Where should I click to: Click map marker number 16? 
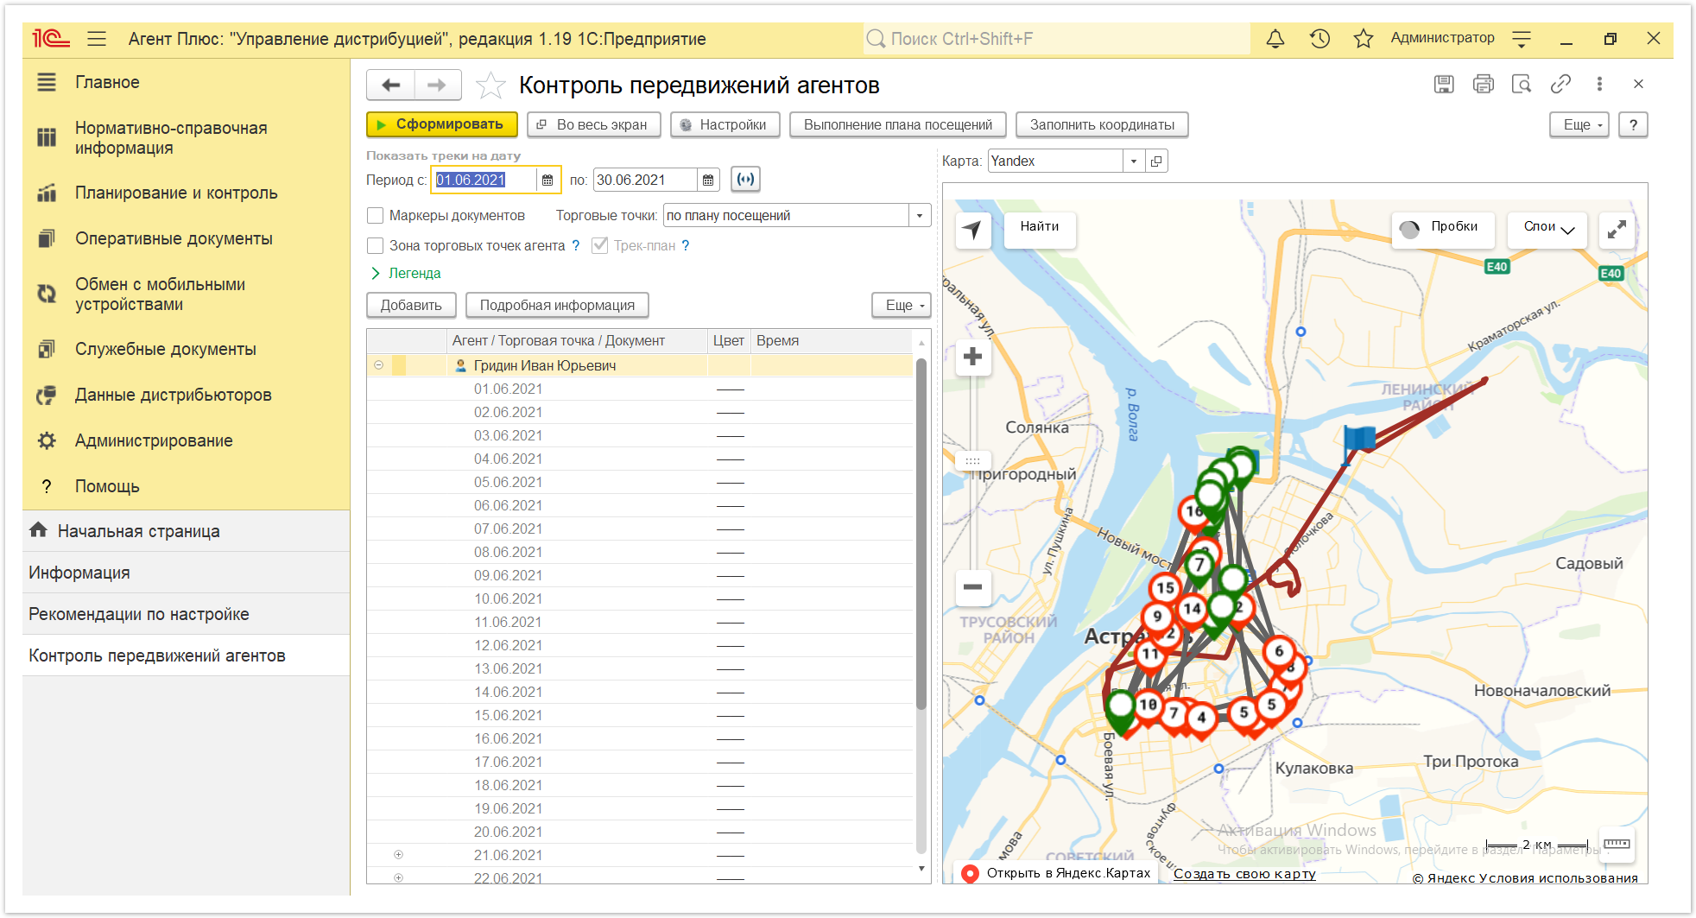pyautogui.click(x=1194, y=510)
